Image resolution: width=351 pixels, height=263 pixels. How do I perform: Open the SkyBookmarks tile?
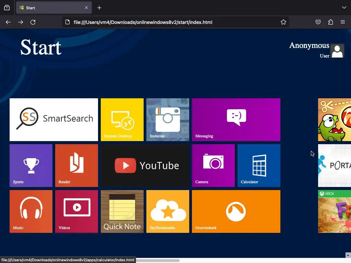(x=168, y=212)
